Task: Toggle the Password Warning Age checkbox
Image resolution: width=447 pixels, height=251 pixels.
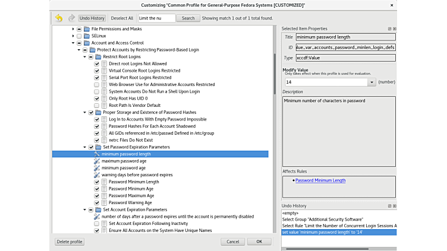Action: click(97, 203)
